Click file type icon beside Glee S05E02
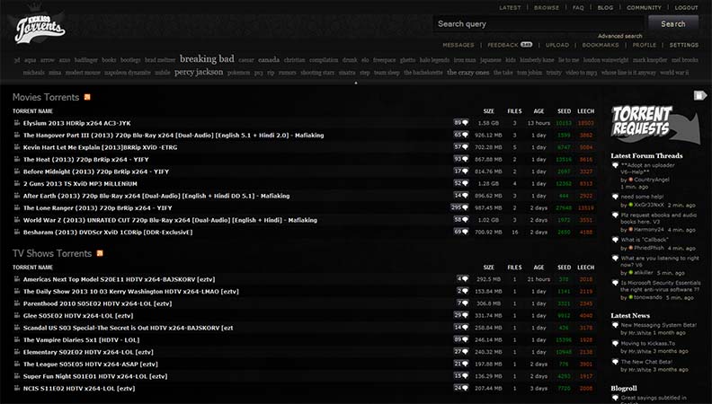The image size is (712, 404). point(17,316)
